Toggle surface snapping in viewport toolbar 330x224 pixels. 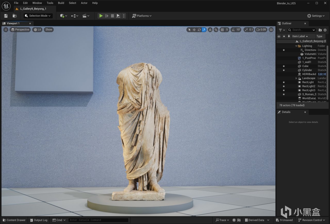[216, 30]
